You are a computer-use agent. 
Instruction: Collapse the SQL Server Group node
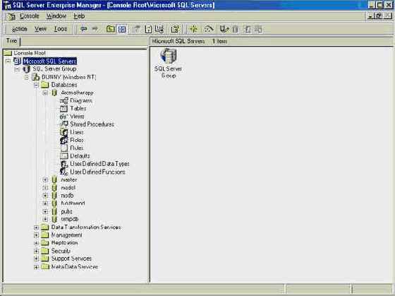[x=17, y=69]
